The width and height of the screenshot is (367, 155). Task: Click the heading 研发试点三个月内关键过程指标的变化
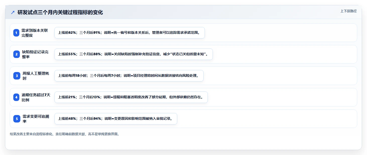(x=60, y=12)
